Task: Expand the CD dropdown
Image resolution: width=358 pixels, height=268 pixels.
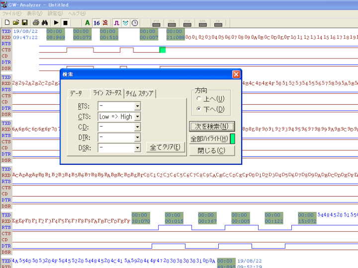Action: click(x=137, y=127)
